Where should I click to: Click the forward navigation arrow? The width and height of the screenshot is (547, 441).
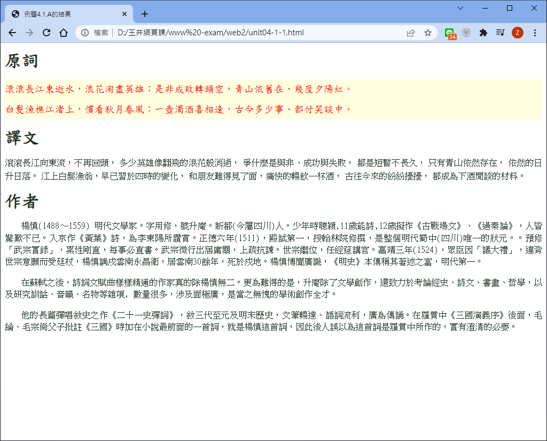click(x=29, y=33)
